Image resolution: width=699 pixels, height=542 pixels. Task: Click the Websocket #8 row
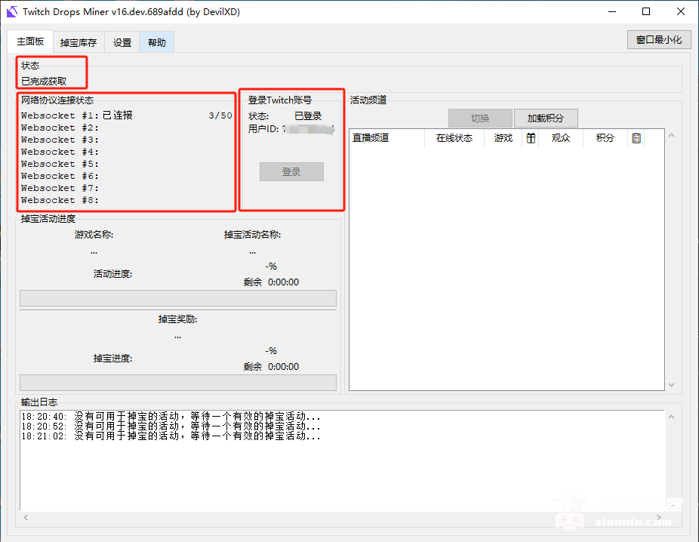60,200
